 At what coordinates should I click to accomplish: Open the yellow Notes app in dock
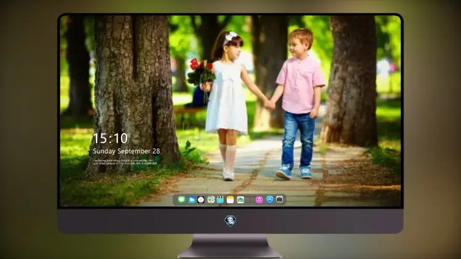[230, 199]
